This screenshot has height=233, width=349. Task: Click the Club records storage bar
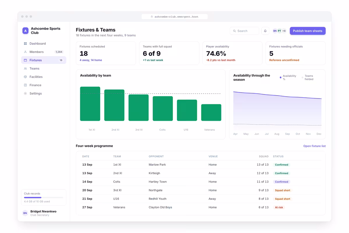click(44, 197)
